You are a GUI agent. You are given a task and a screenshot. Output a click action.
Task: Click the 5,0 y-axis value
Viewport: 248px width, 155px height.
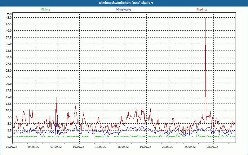(10, 123)
